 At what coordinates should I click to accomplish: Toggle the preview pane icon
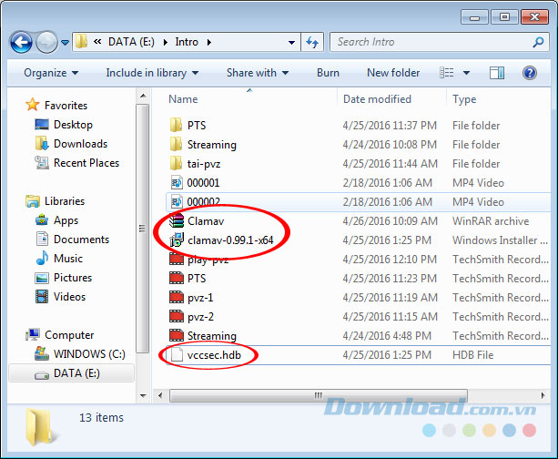[496, 73]
